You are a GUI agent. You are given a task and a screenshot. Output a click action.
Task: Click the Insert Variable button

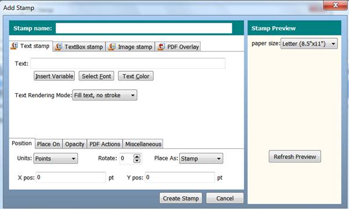[x=54, y=76]
